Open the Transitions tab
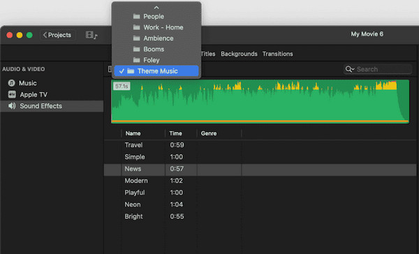This screenshot has width=419, height=254. pyautogui.click(x=278, y=54)
